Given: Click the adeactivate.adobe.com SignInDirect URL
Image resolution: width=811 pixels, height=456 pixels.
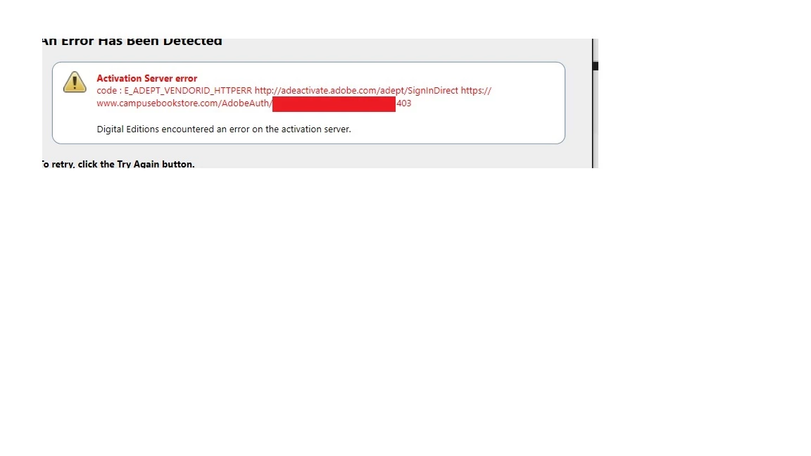Looking at the screenshot, I should coord(356,91).
